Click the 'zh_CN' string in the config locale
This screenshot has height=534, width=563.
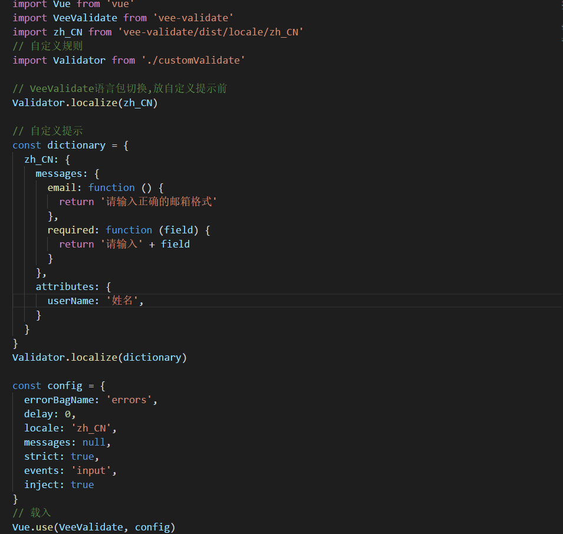click(x=91, y=428)
